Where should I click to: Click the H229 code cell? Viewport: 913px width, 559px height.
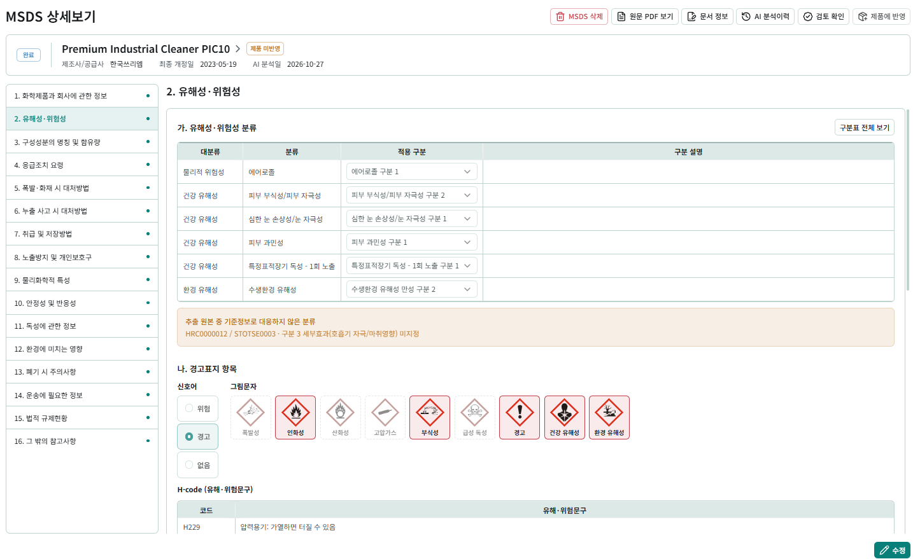coord(206,527)
